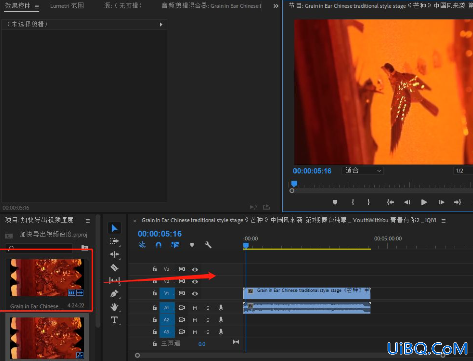Target audio track A1
This screenshot has width=473, height=361.
(x=167, y=308)
